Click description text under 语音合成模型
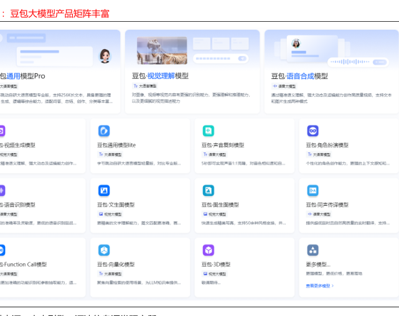This screenshot has width=399, height=316. click(x=331, y=98)
